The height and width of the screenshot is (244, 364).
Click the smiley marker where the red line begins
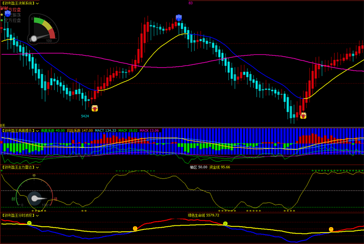[135, 229]
